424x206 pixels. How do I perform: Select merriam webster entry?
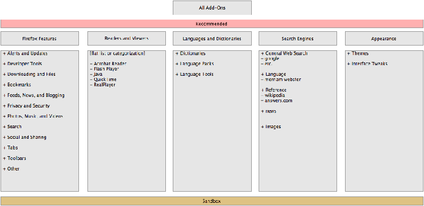point(281,79)
